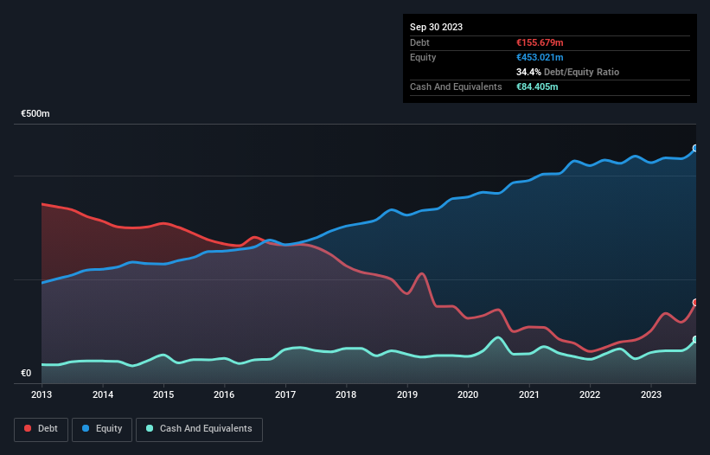Click the teal Cash legend dot
The height and width of the screenshot is (455, 710).
pos(150,428)
